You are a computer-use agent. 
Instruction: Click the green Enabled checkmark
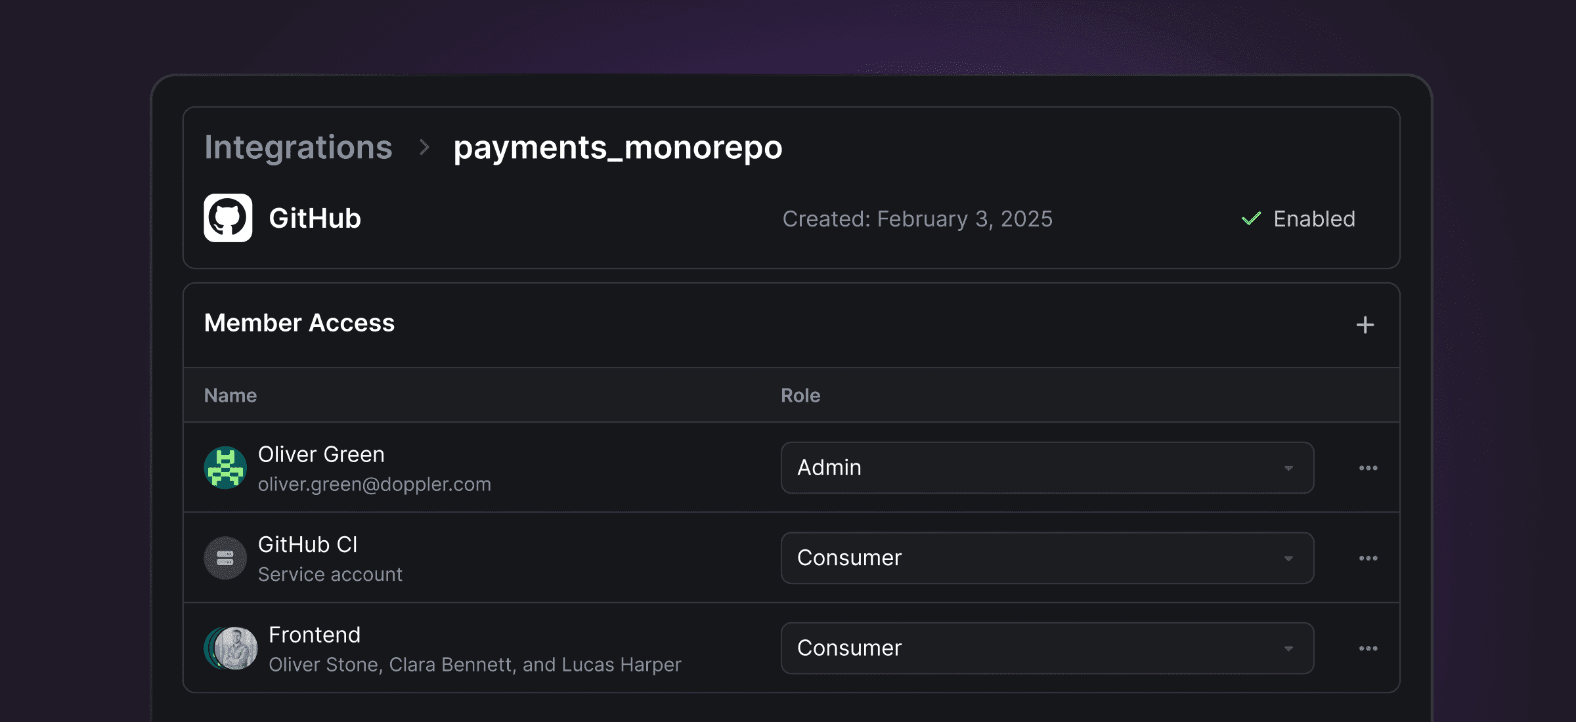click(x=1251, y=219)
